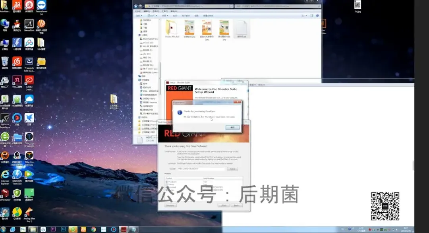Open Google Chrome from the taskbar
This screenshot has width=429, height=233.
(x=93, y=229)
